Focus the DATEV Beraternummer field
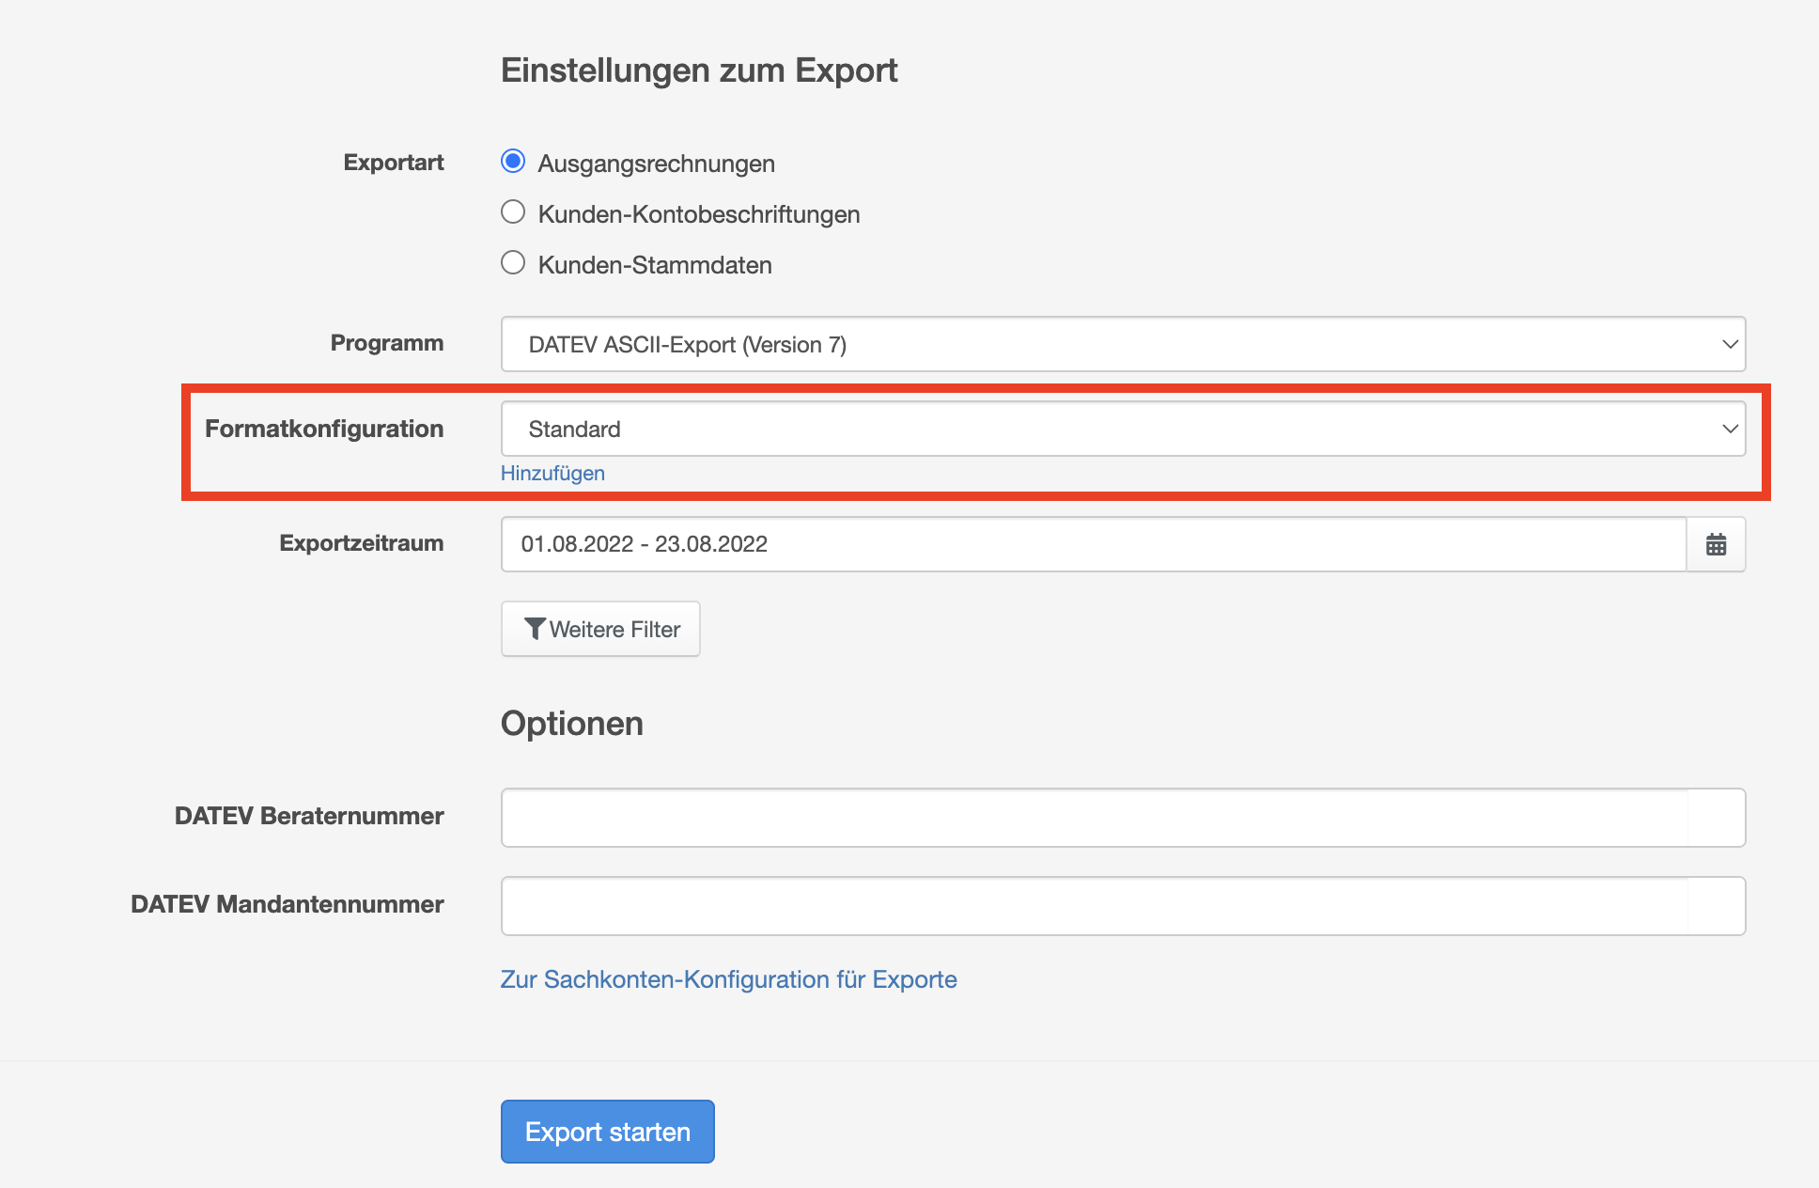This screenshot has width=1819, height=1188. [x=1123, y=818]
